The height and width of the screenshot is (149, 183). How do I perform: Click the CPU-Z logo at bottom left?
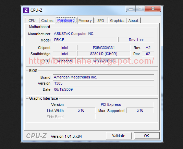(x=36, y=136)
